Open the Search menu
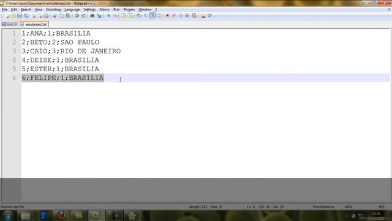 (26, 10)
